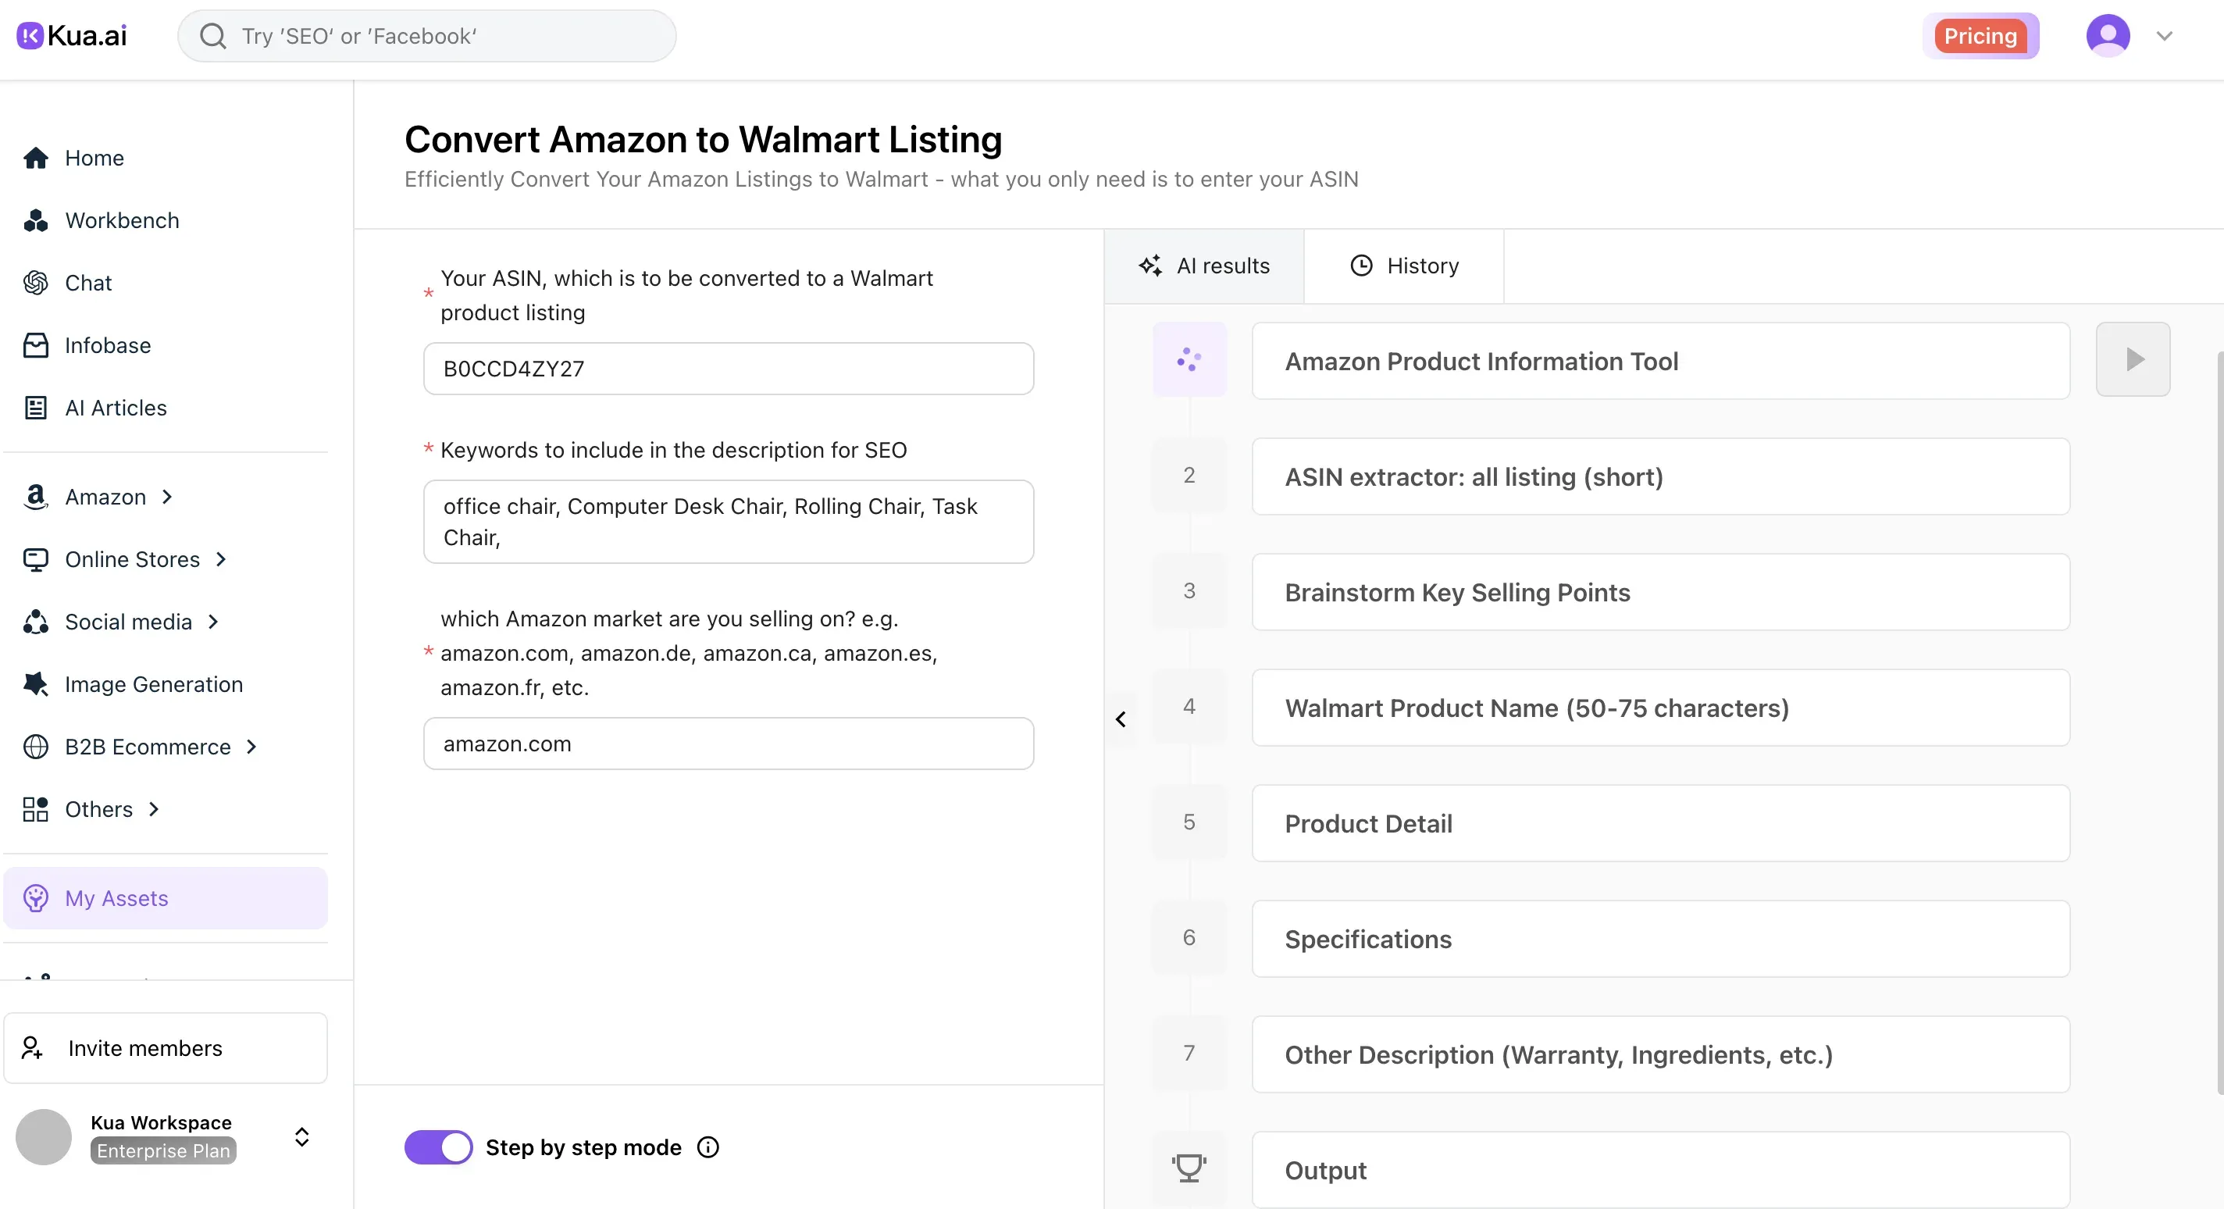Click Invite members
Image resolution: width=2224 pixels, height=1209 pixels.
tap(145, 1047)
